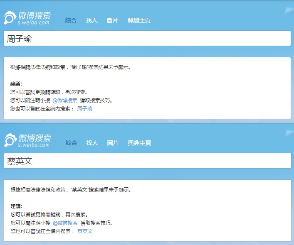The height and width of the screenshot is (245, 294).
Task: Click the Weibo search logo above the 蔡英文 search
Action: pos(28,140)
